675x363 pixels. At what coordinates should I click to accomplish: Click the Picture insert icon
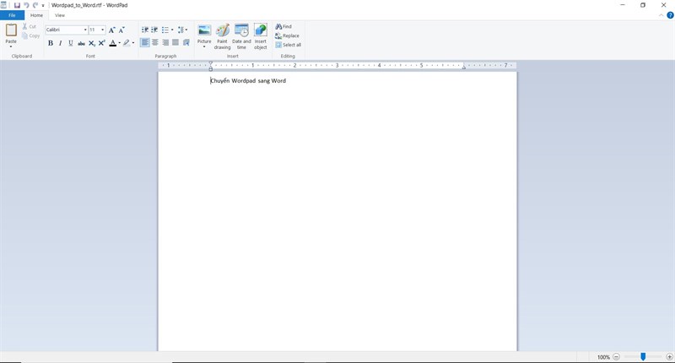204,30
